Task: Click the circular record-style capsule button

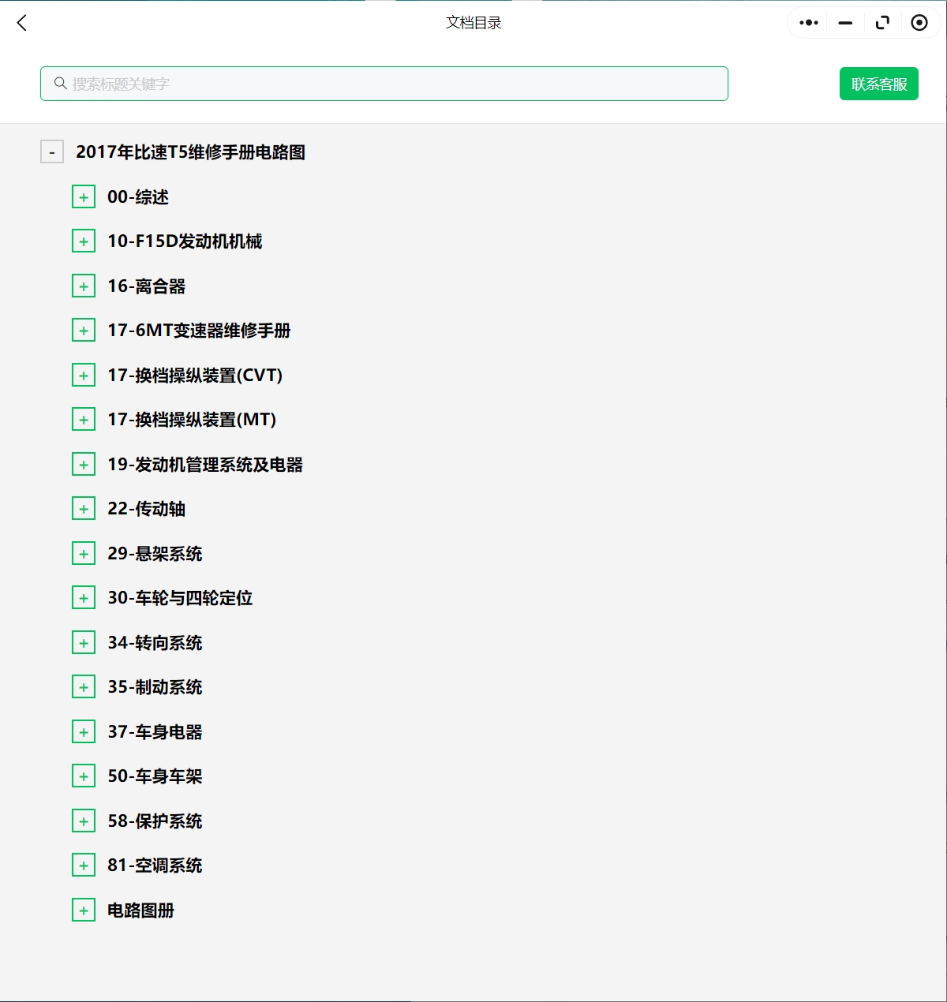Action: (x=919, y=23)
